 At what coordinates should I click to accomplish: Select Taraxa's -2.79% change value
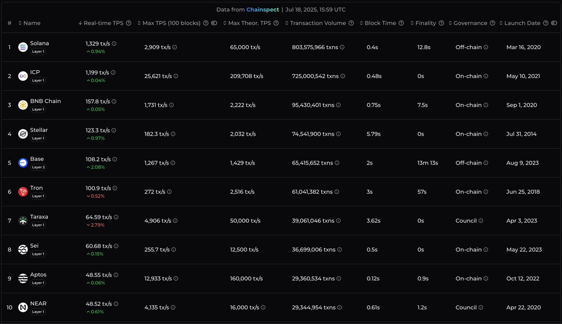click(x=95, y=225)
